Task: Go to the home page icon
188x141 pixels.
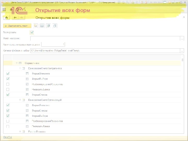Action: 7,18
